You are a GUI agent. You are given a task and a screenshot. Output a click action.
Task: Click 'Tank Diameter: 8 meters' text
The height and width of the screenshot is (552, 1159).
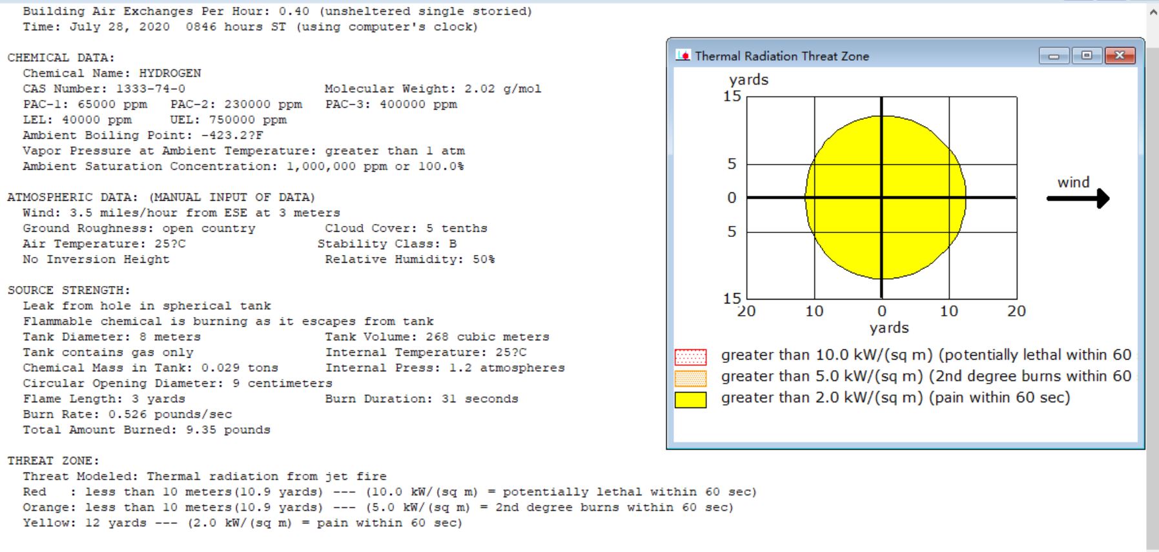112,336
